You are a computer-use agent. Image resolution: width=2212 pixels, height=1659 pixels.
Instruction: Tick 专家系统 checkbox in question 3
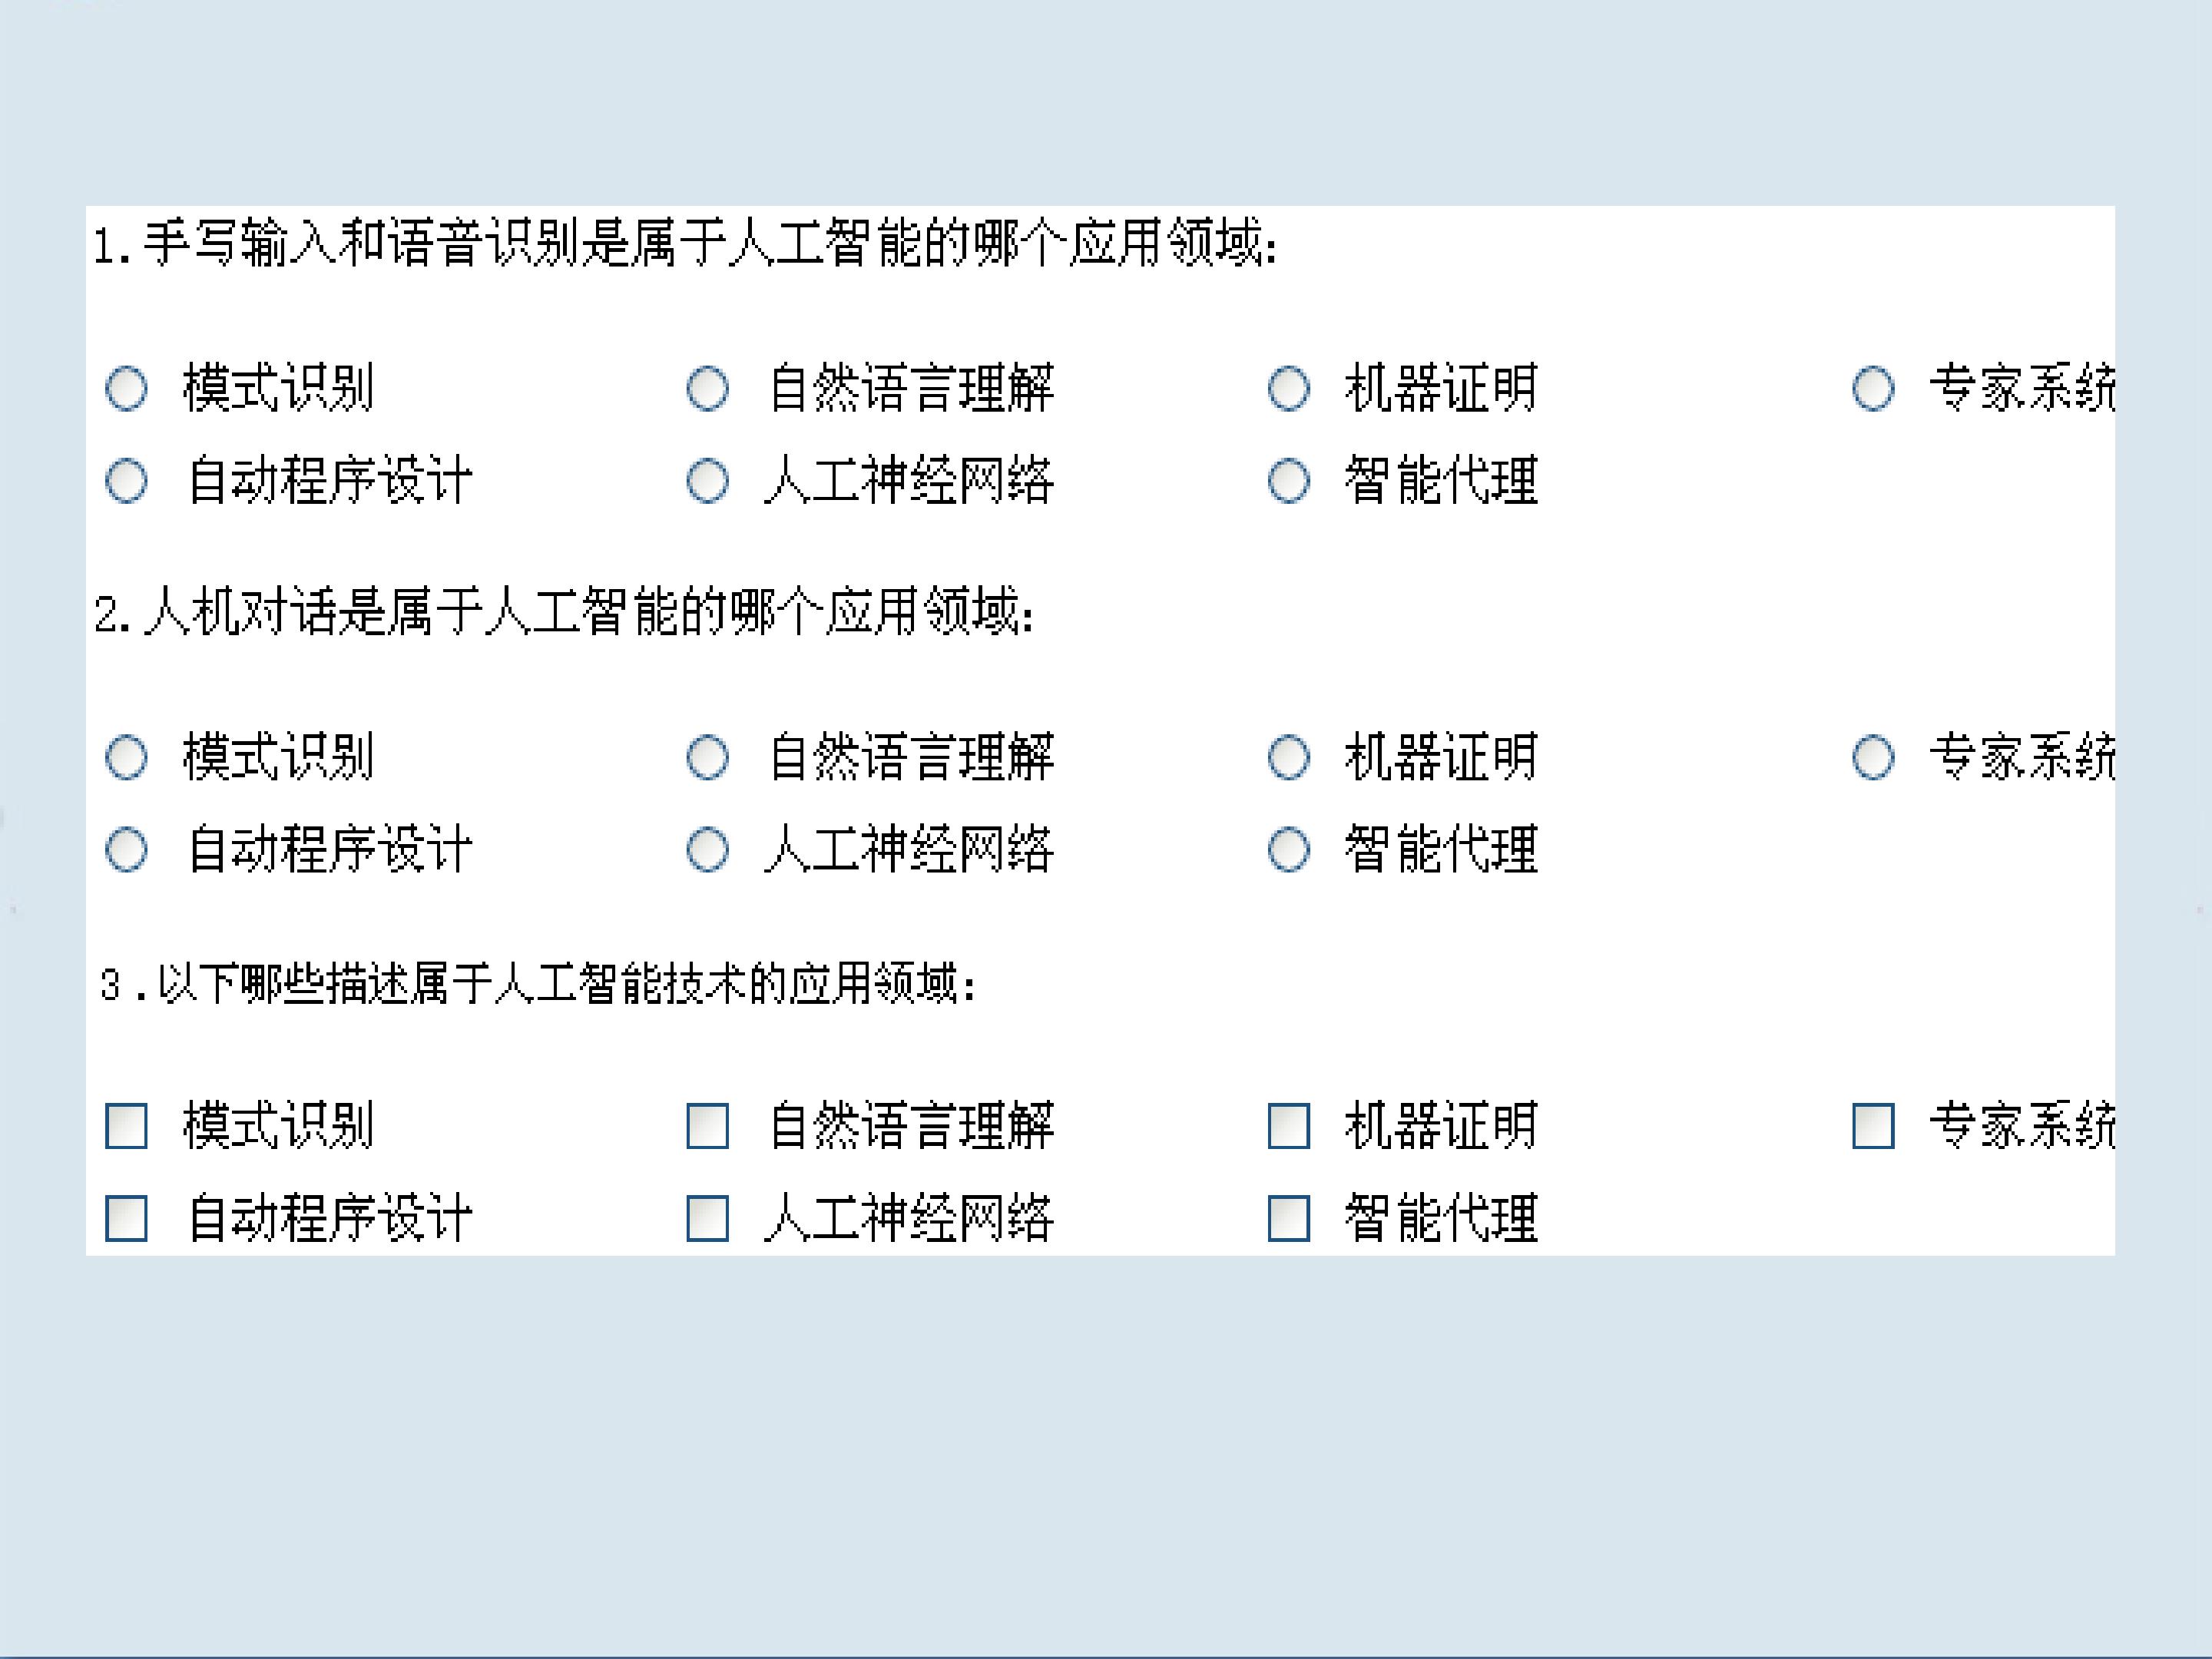pos(1872,1126)
